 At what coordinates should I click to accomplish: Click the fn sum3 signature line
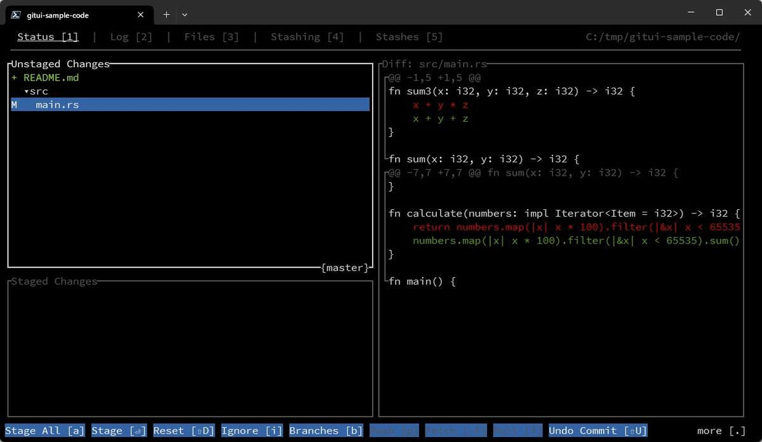[512, 91]
